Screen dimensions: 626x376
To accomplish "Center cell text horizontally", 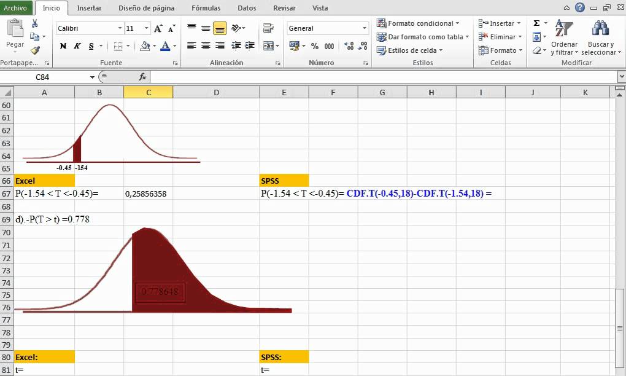I will [206, 46].
